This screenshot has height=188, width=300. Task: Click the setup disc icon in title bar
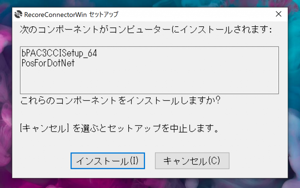(18, 14)
